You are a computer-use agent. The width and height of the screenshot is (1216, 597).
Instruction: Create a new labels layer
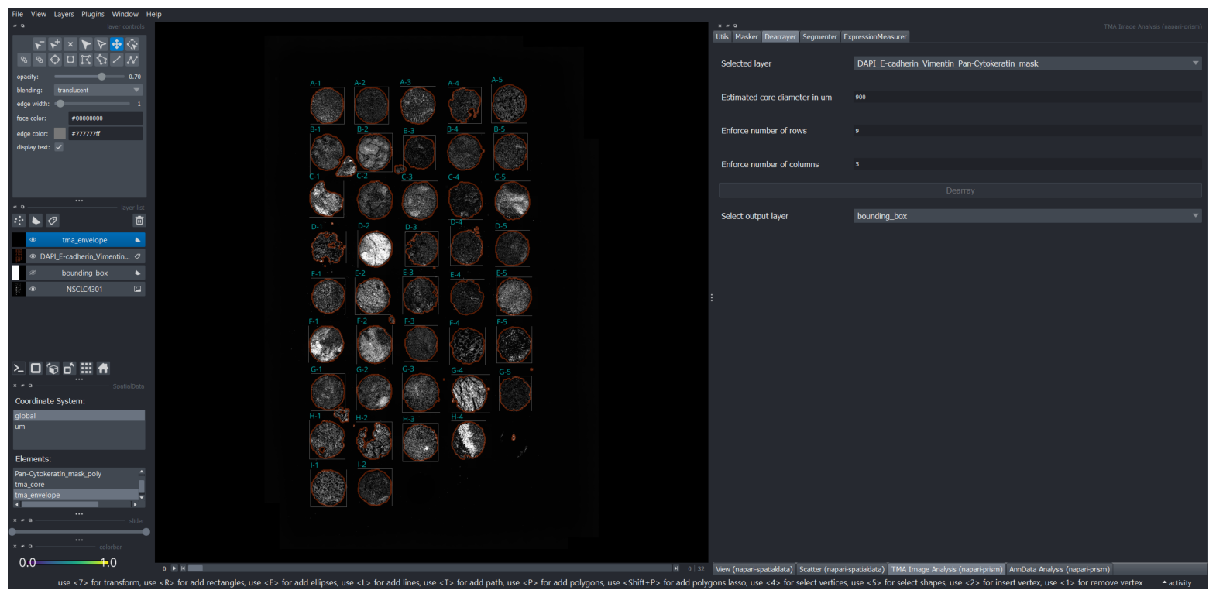[x=53, y=221]
